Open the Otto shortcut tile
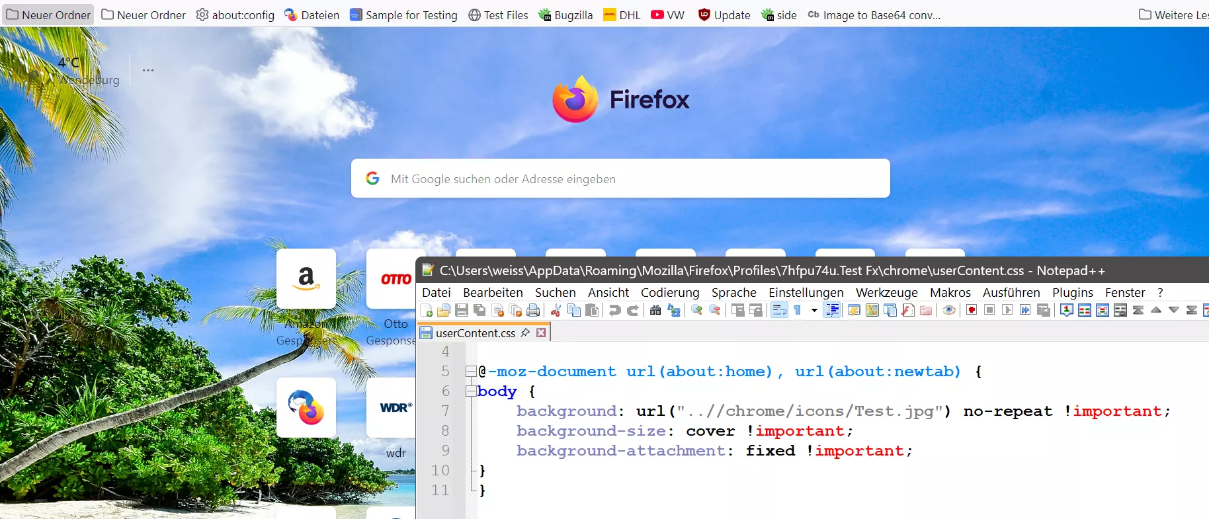1209x519 pixels. coord(391,278)
